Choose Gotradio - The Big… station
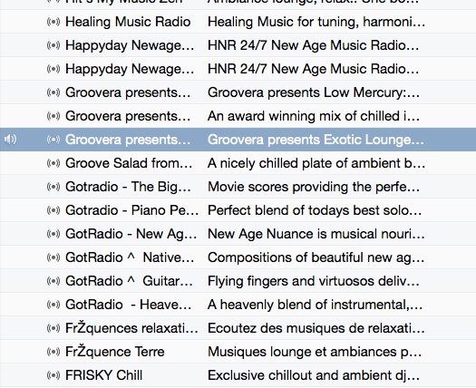 (128, 187)
